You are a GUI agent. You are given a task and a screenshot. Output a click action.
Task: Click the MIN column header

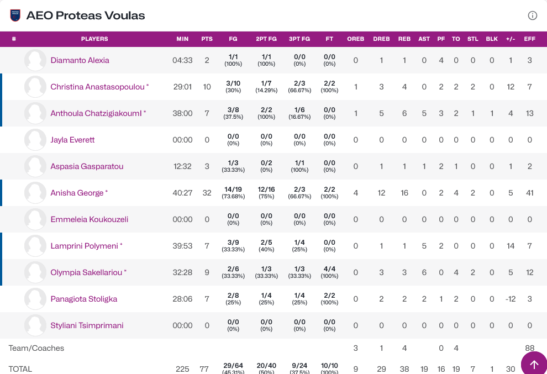click(x=182, y=39)
